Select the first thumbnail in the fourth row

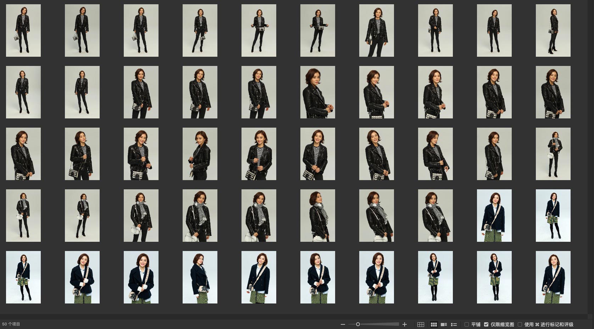click(x=23, y=216)
